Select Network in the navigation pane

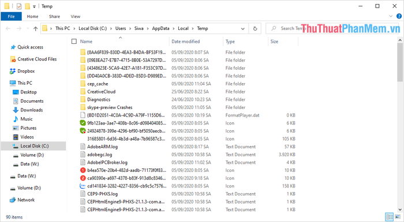(x=26, y=200)
